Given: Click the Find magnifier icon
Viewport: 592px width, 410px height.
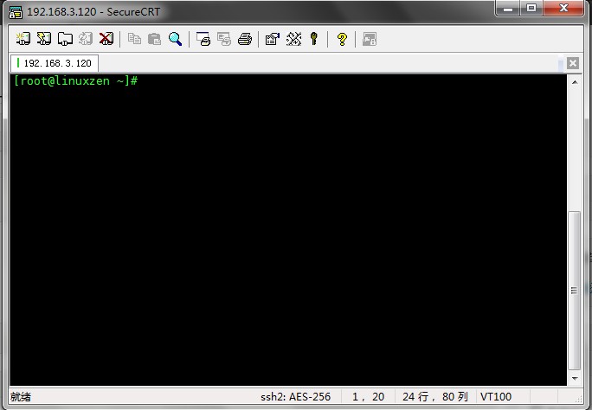Looking at the screenshot, I should 175,38.
